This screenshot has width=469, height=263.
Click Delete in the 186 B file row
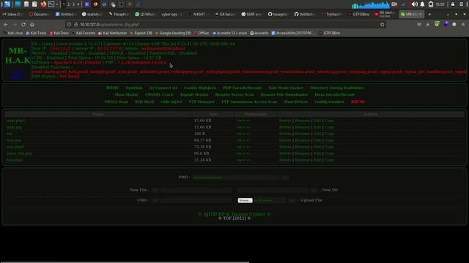point(285,134)
